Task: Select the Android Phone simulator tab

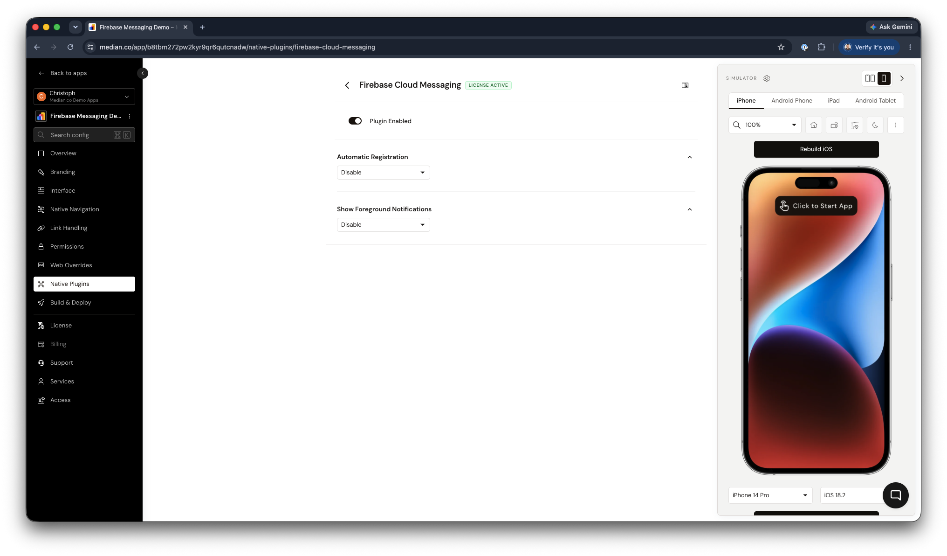Action: pos(792,101)
